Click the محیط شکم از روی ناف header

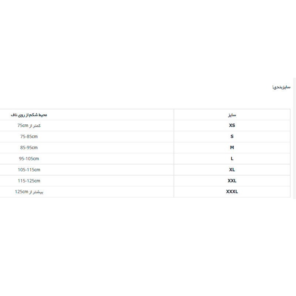tap(29, 115)
